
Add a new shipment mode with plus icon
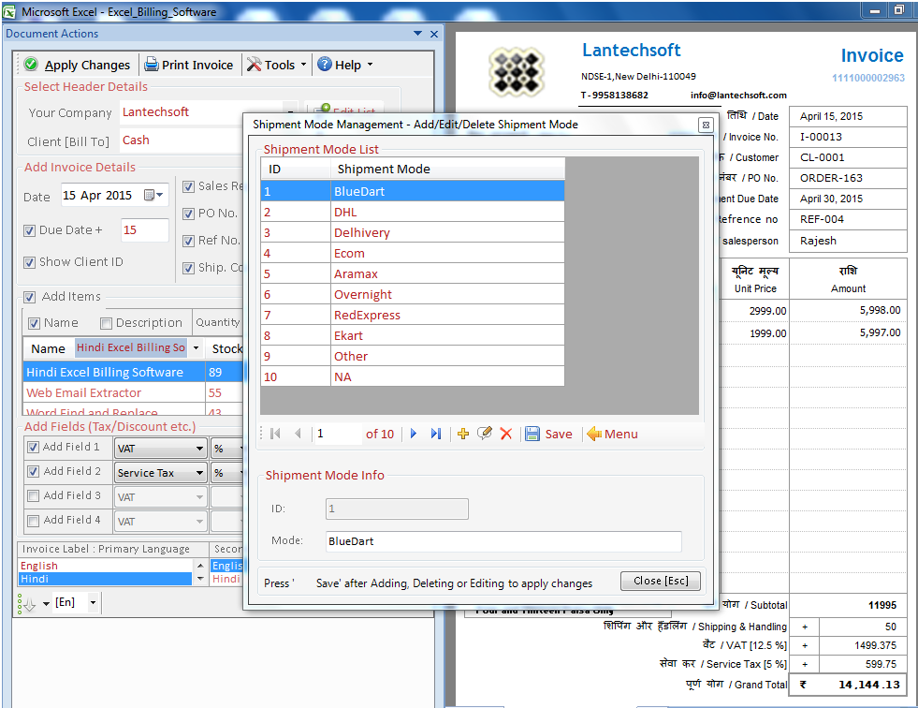(x=463, y=434)
